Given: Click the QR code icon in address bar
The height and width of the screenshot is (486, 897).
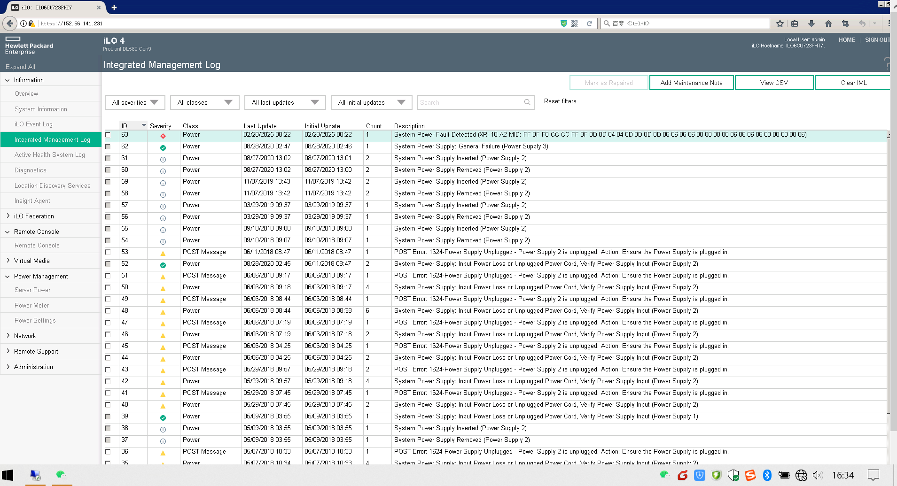Looking at the screenshot, I should click(x=574, y=23).
